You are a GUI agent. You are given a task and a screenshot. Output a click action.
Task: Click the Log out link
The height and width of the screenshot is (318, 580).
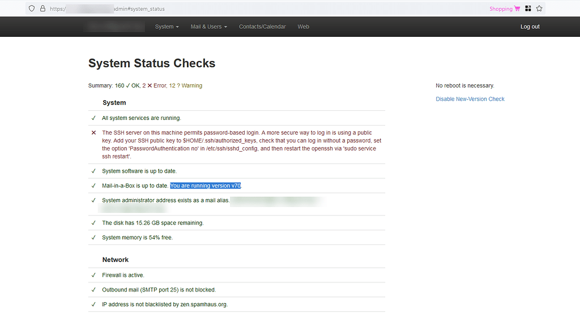[x=530, y=27]
